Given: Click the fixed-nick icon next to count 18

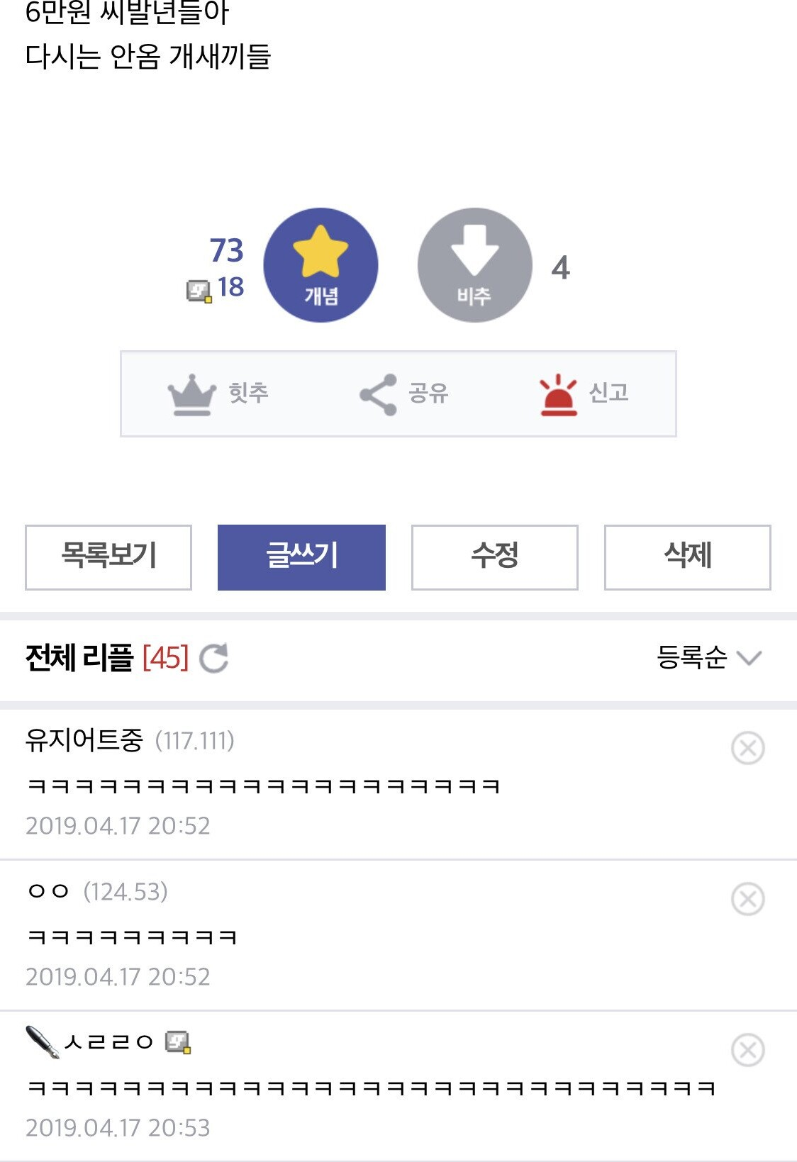Looking at the screenshot, I should pyautogui.click(x=199, y=291).
